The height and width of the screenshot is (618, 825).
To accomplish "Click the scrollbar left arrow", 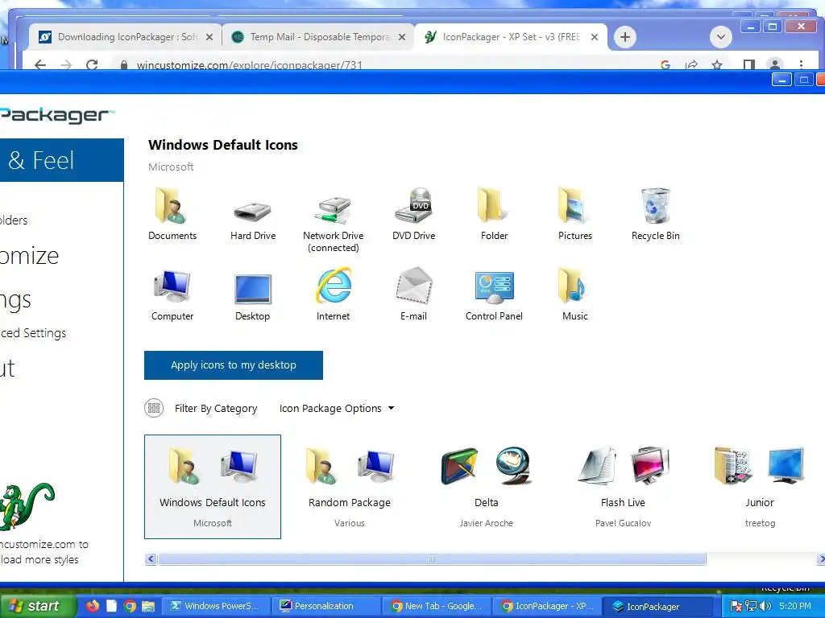I will pos(151,558).
